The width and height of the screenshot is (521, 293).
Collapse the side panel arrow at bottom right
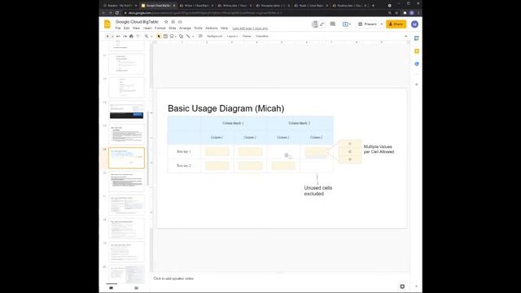click(x=417, y=286)
